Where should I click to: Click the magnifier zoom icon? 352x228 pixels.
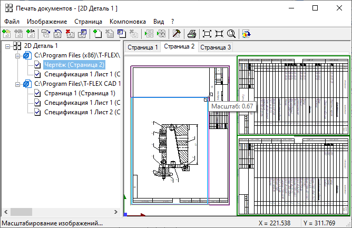pyautogui.click(x=231, y=34)
